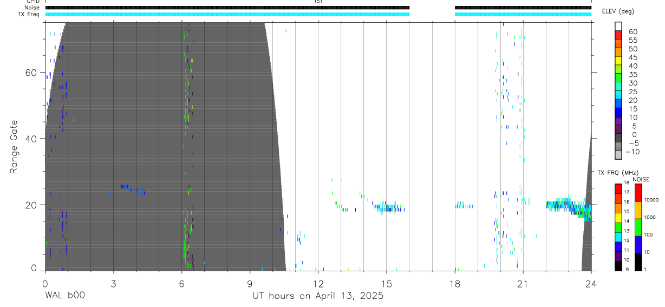
Task: Click the cyan swatch in the TX FRQ bar
Action: (618, 237)
